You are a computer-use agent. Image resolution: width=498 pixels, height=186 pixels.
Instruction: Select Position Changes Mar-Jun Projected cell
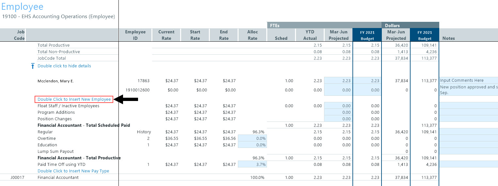pos(338,119)
